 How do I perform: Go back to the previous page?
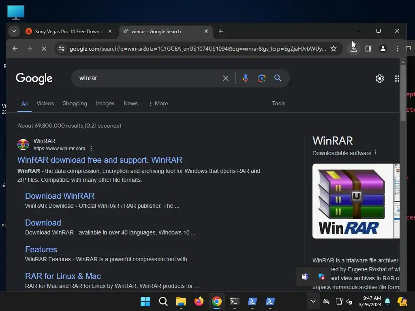click(x=15, y=49)
